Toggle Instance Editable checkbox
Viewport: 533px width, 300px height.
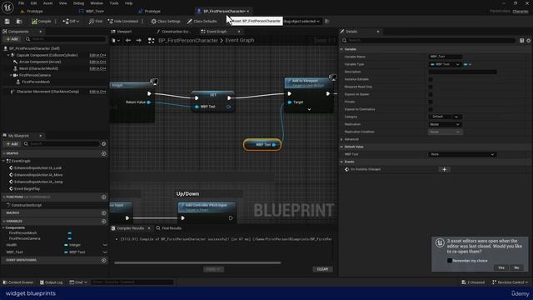coord(431,79)
